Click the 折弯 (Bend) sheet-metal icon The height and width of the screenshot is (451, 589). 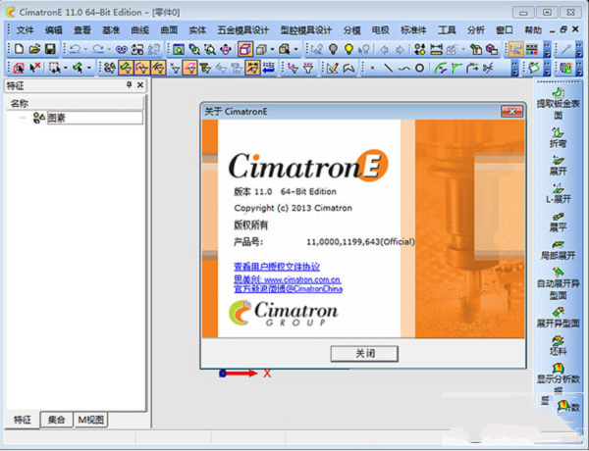click(559, 137)
